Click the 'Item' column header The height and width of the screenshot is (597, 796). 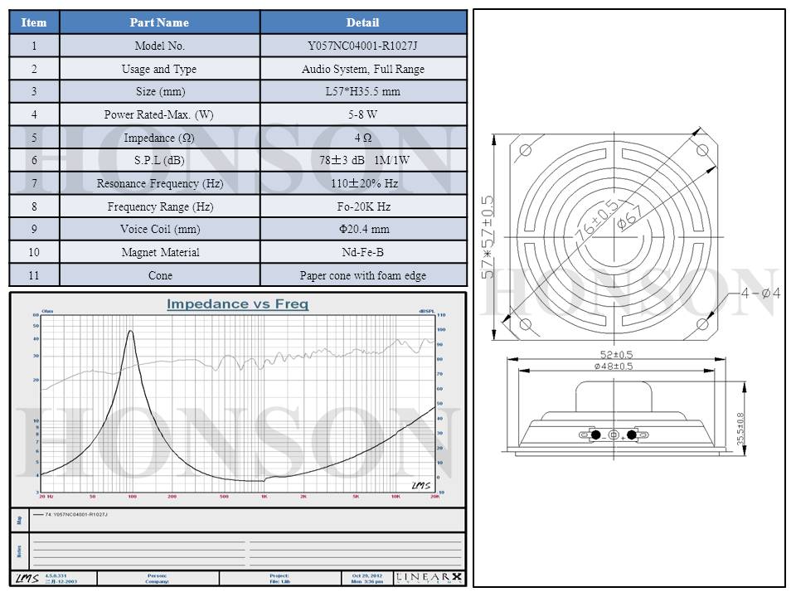pyautogui.click(x=34, y=22)
